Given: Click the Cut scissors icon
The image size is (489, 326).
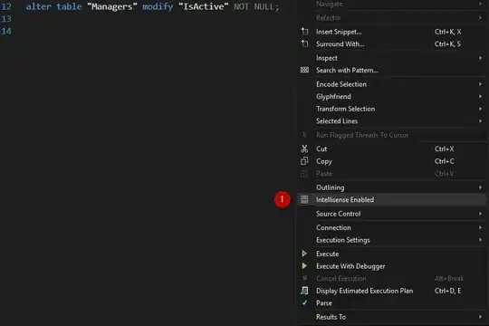Looking at the screenshot, I should [304, 149].
